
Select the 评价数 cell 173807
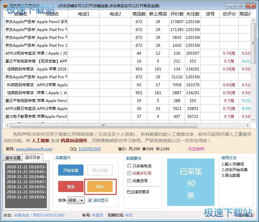(177, 21)
